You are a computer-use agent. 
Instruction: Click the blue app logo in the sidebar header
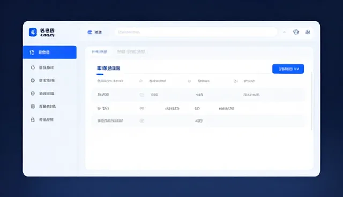(x=33, y=32)
